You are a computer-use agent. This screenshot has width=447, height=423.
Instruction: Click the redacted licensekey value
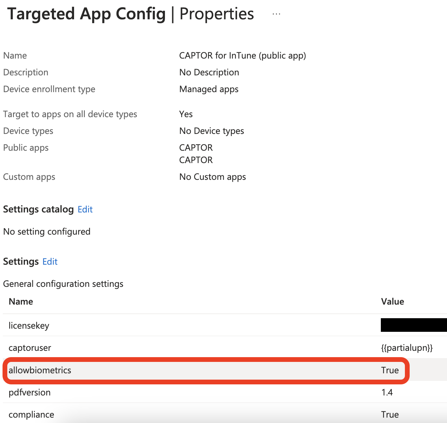(x=413, y=325)
